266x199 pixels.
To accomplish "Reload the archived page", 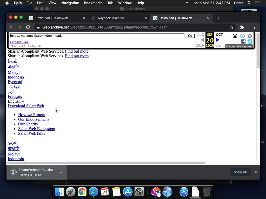I will tap(28, 27).
